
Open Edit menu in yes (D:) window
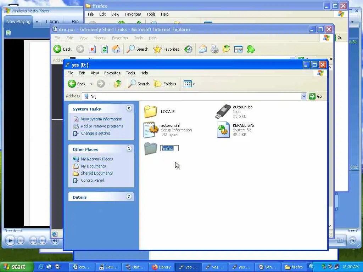82,73
